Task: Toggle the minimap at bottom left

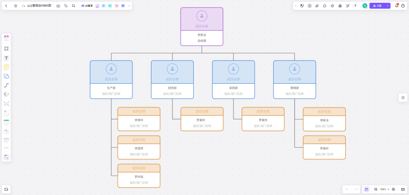Action: 6,189
